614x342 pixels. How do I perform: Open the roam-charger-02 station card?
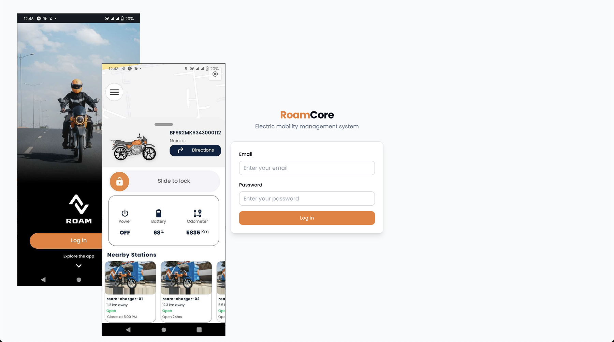186,292
